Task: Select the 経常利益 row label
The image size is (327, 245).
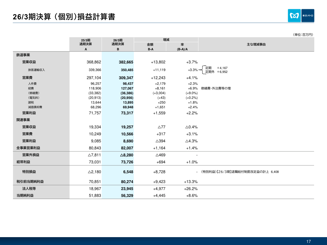Action: [x=23, y=162]
